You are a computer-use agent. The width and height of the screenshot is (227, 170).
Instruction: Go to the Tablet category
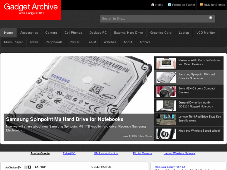pyautogui.click(x=91, y=42)
